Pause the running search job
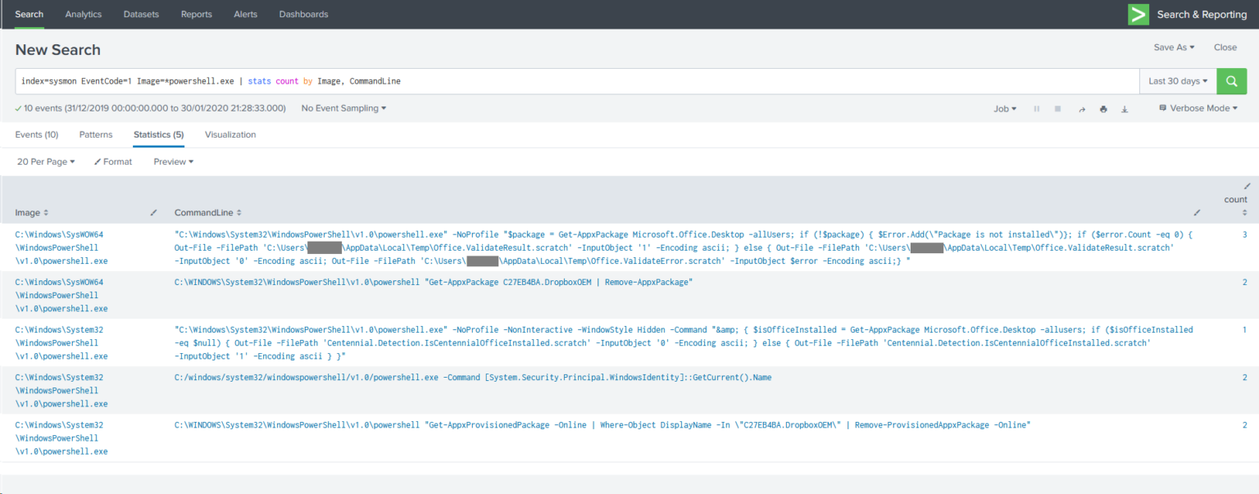The width and height of the screenshot is (1259, 494). click(x=1037, y=108)
